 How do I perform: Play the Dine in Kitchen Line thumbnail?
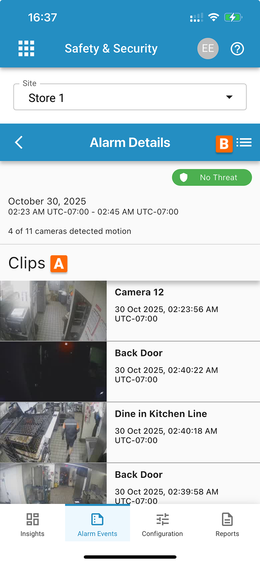(53, 432)
